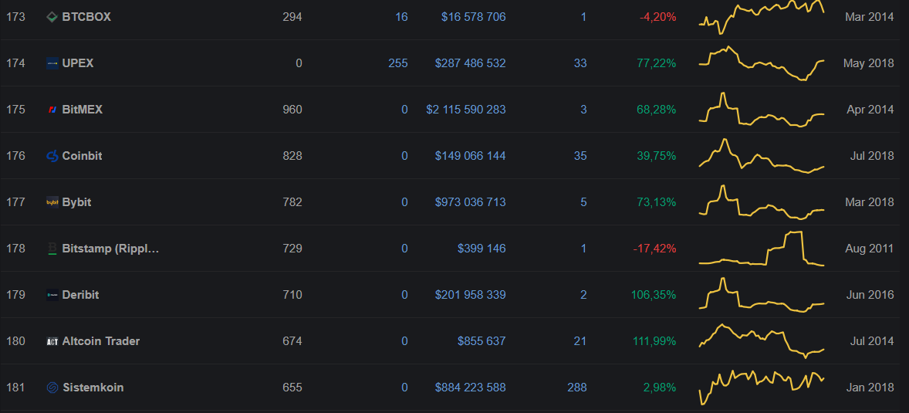Viewport: 909px width, 413px height.
Task: Click the 21 markets count for Altcoin Trader
Action: point(580,341)
